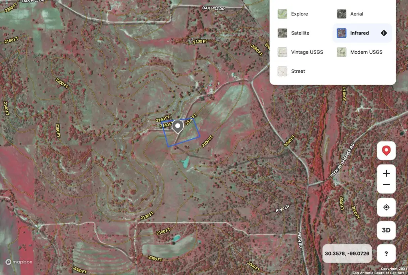408x275 pixels.
Task: Zoom out with the minus button
Action: (386, 185)
